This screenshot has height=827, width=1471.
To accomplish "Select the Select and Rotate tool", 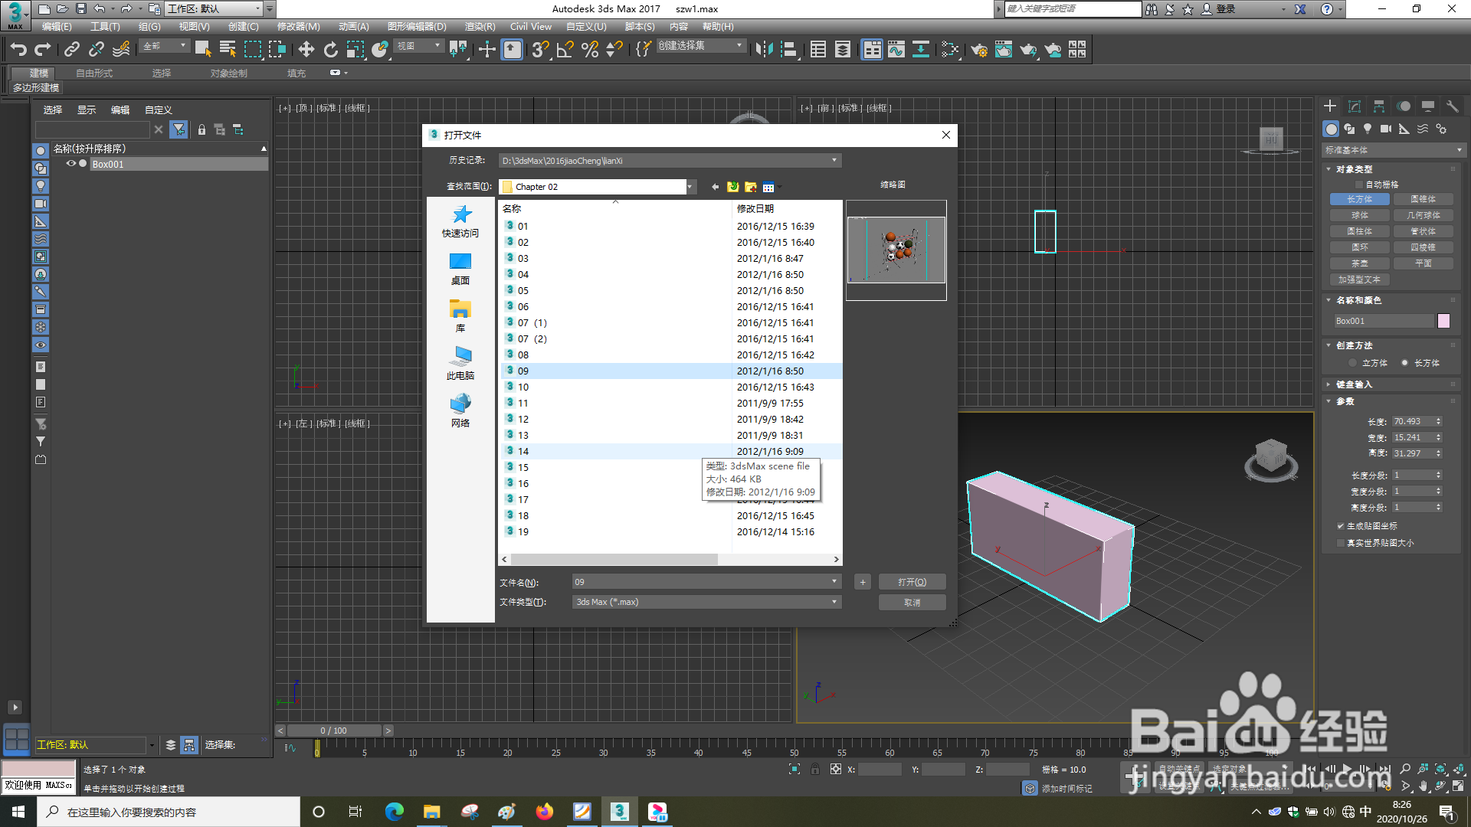I will (331, 50).
